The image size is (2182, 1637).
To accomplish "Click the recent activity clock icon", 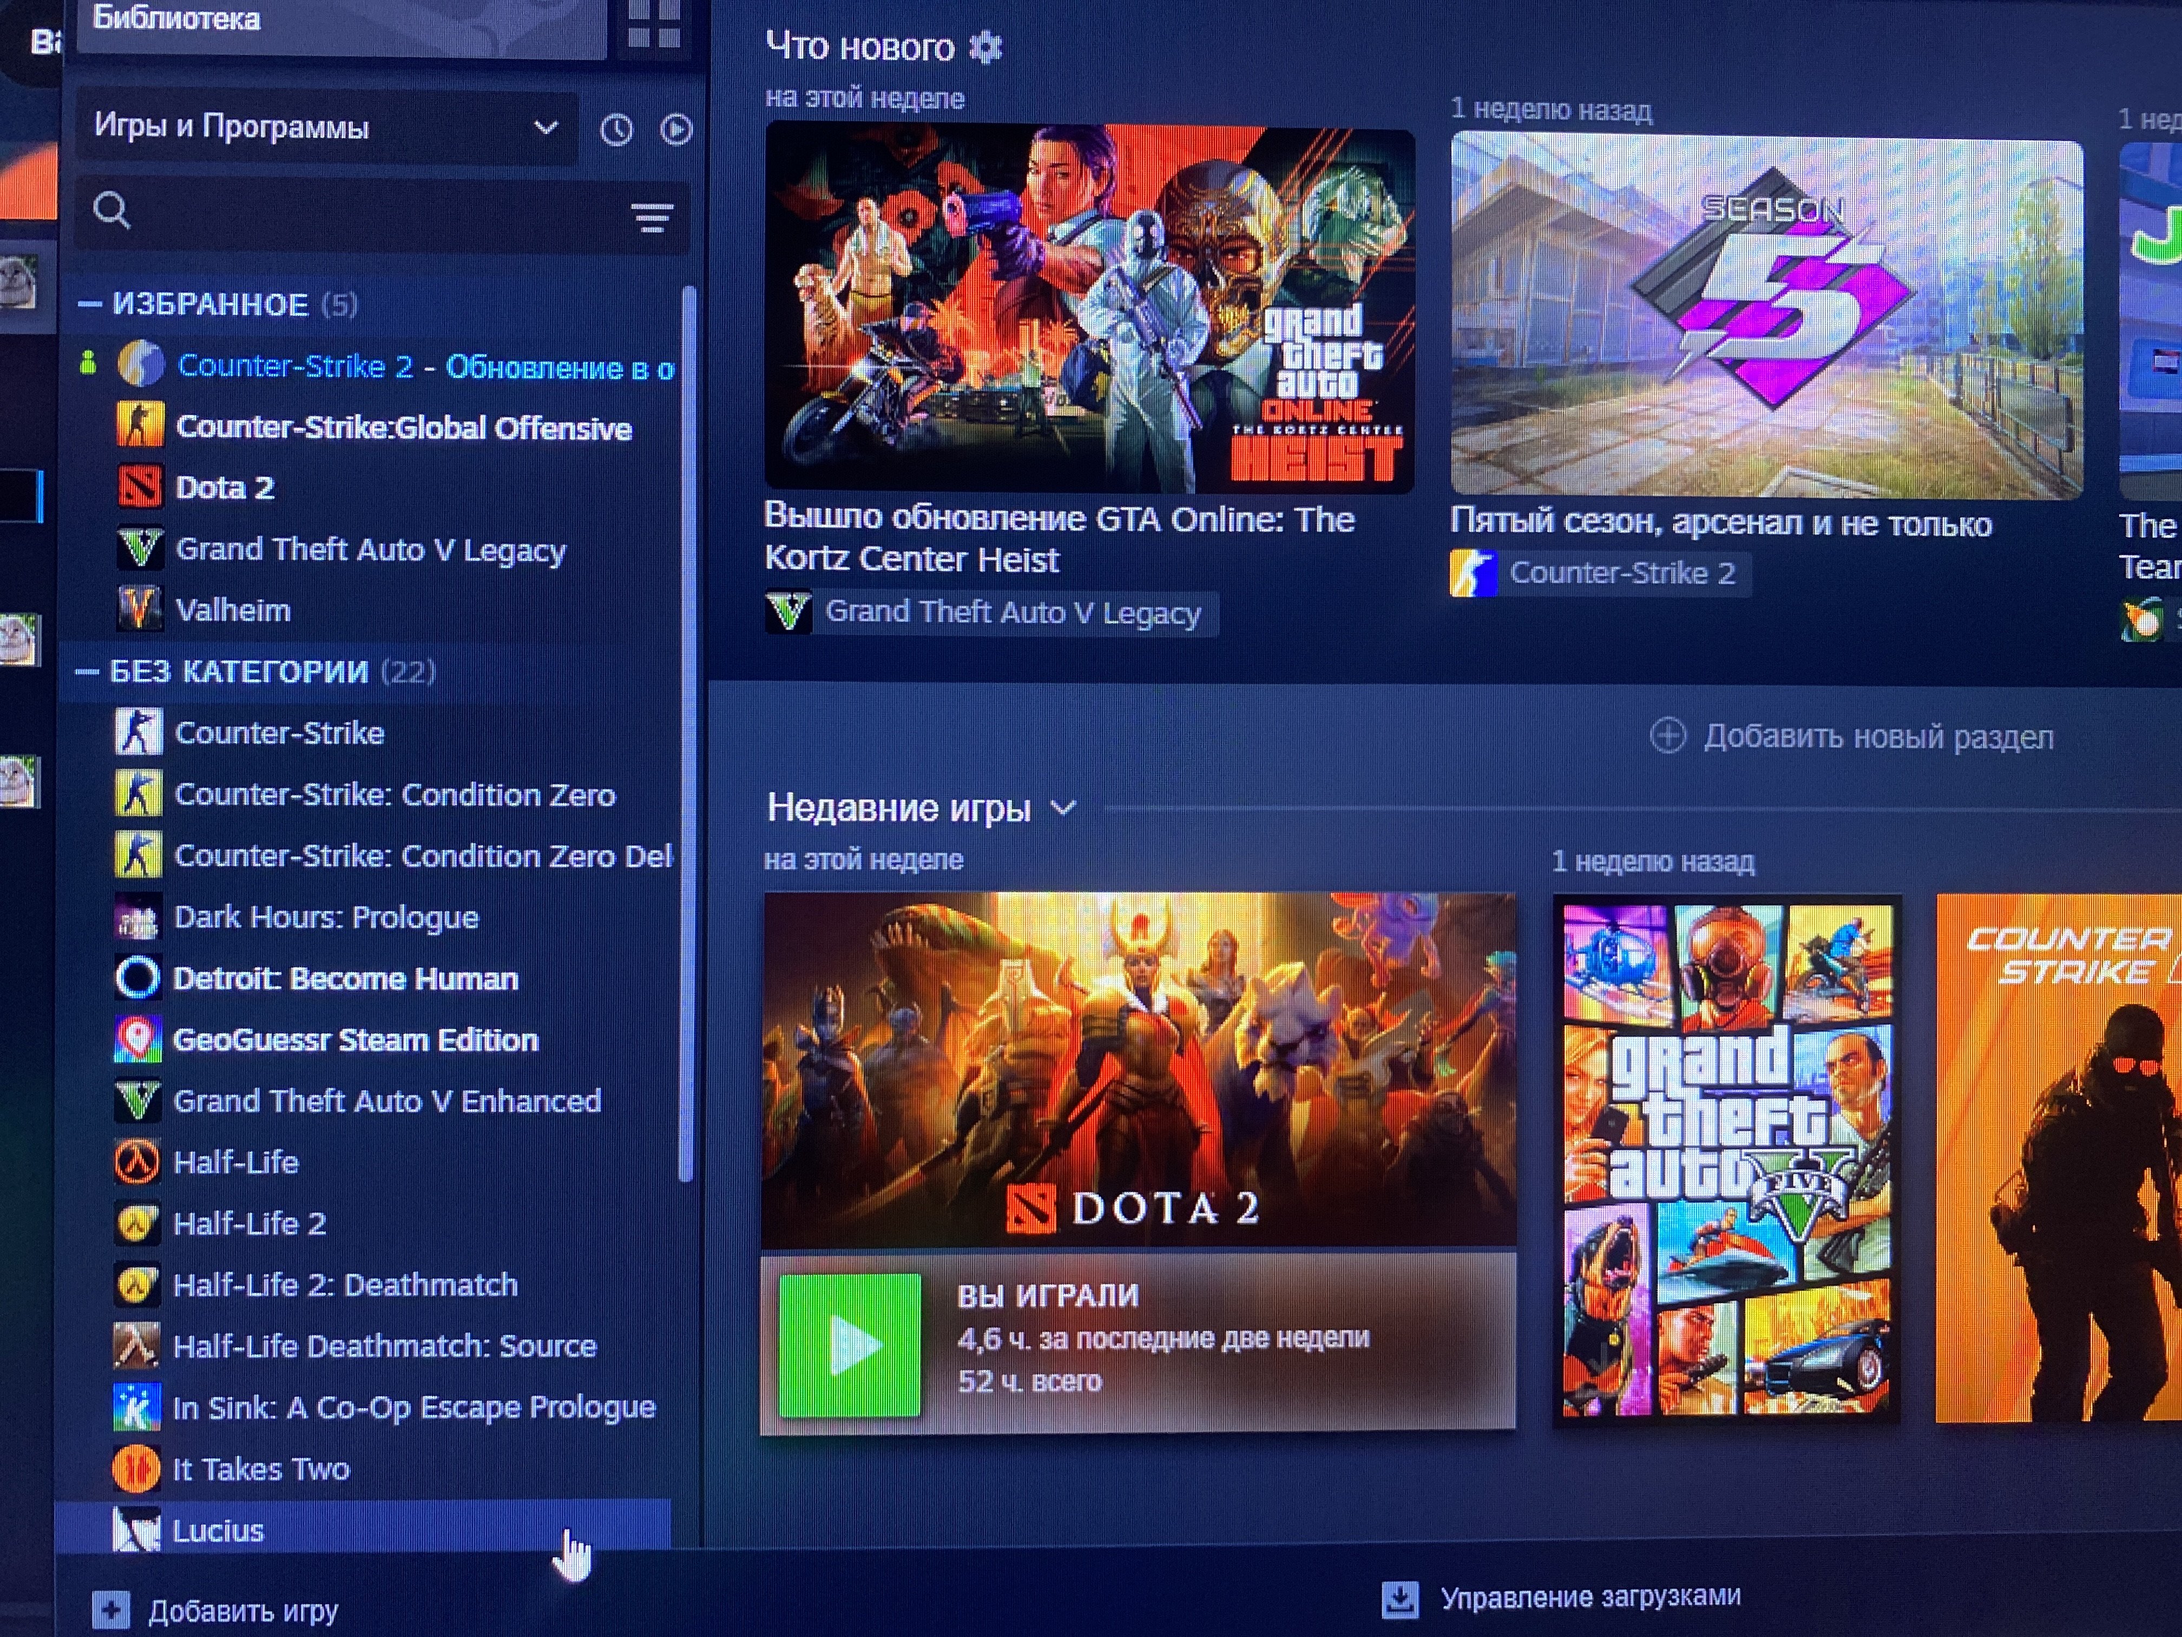I will (x=616, y=130).
